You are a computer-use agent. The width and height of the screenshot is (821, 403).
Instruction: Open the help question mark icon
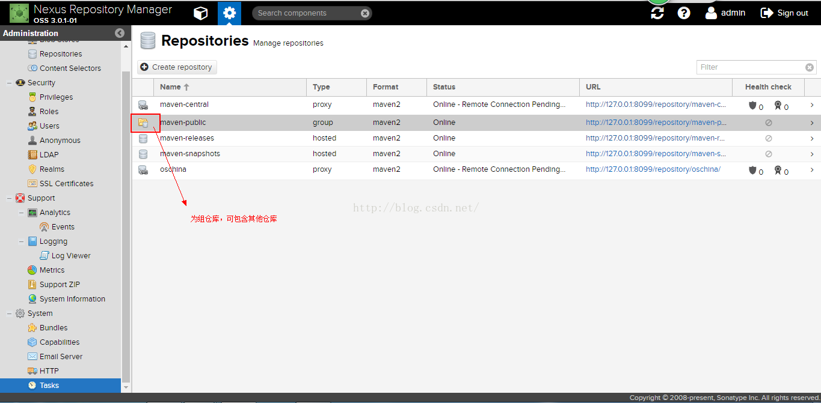(x=684, y=13)
